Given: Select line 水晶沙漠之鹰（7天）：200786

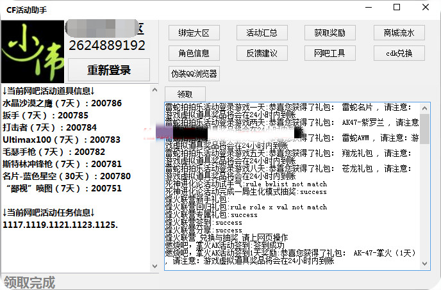Looking at the screenshot, I should (x=62, y=104).
